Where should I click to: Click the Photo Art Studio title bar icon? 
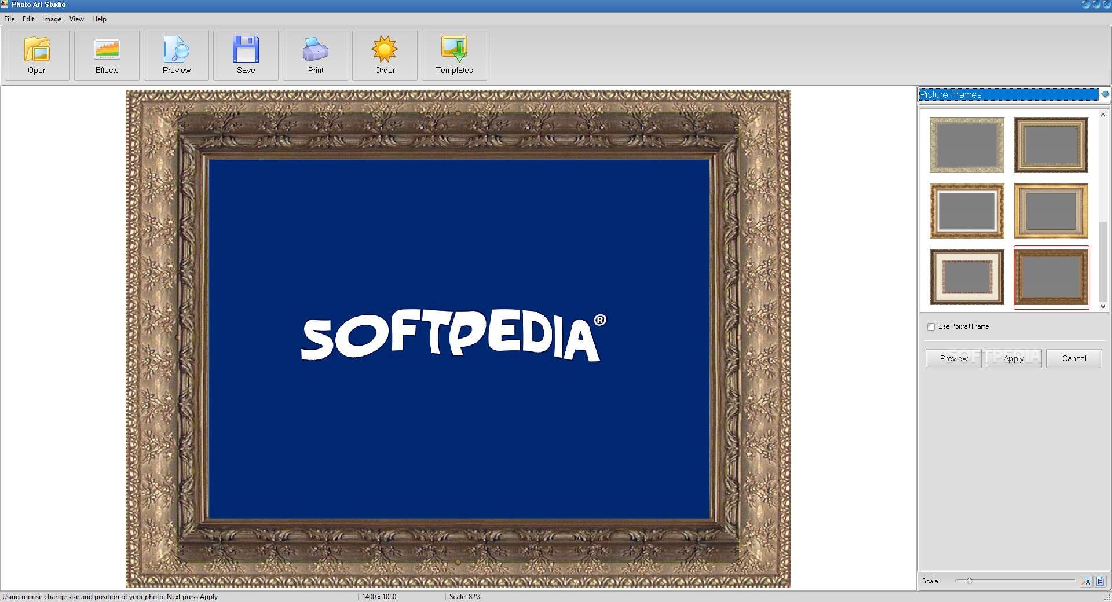pyautogui.click(x=5, y=4)
